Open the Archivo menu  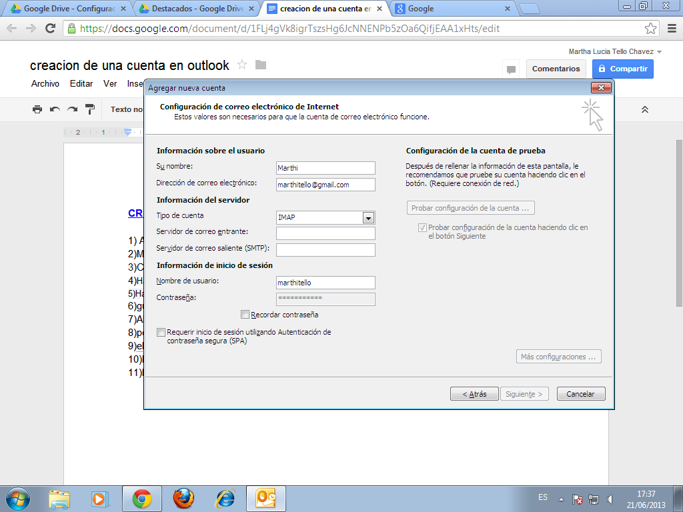[x=45, y=83]
